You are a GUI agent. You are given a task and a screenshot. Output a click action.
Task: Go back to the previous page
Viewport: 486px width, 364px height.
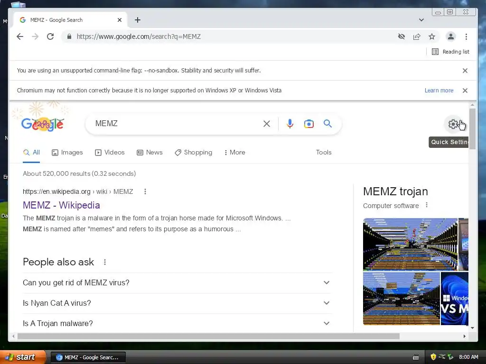pyautogui.click(x=20, y=36)
